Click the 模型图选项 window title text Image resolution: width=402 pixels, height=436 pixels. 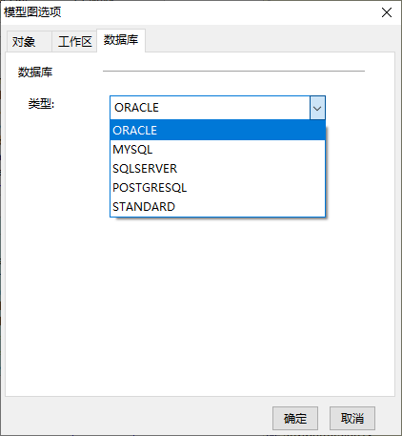pyautogui.click(x=32, y=12)
